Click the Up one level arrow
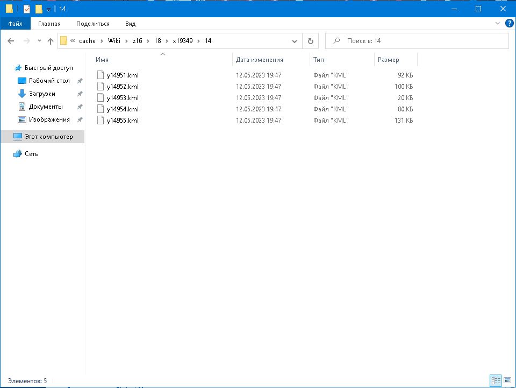This screenshot has width=516, height=388. coord(51,41)
